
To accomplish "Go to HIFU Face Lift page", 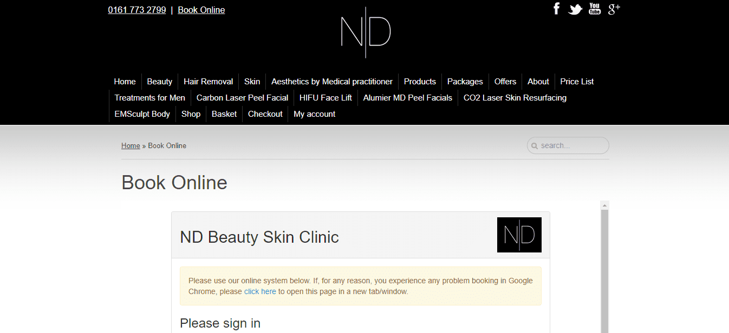I will 326,98.
